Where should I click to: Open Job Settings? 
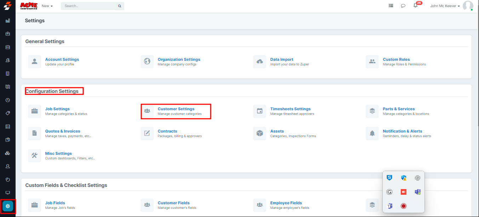coord(57,109)
